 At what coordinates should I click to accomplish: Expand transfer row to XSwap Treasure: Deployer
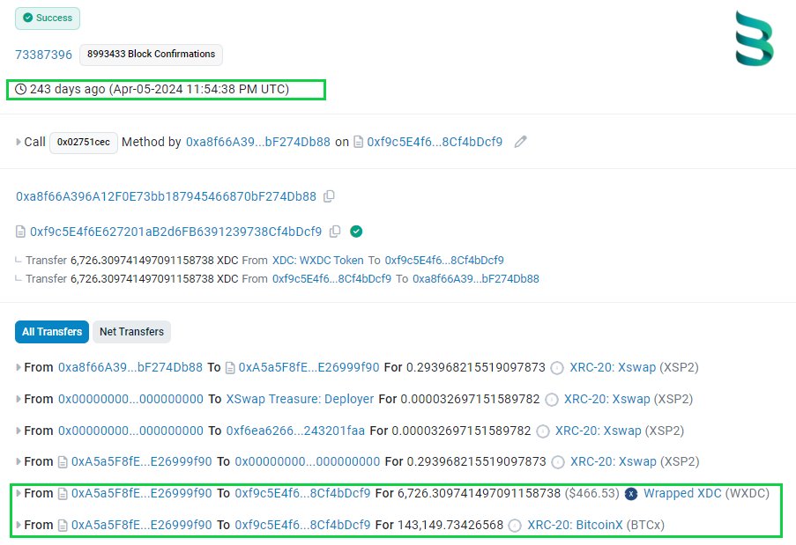point(19,399)
